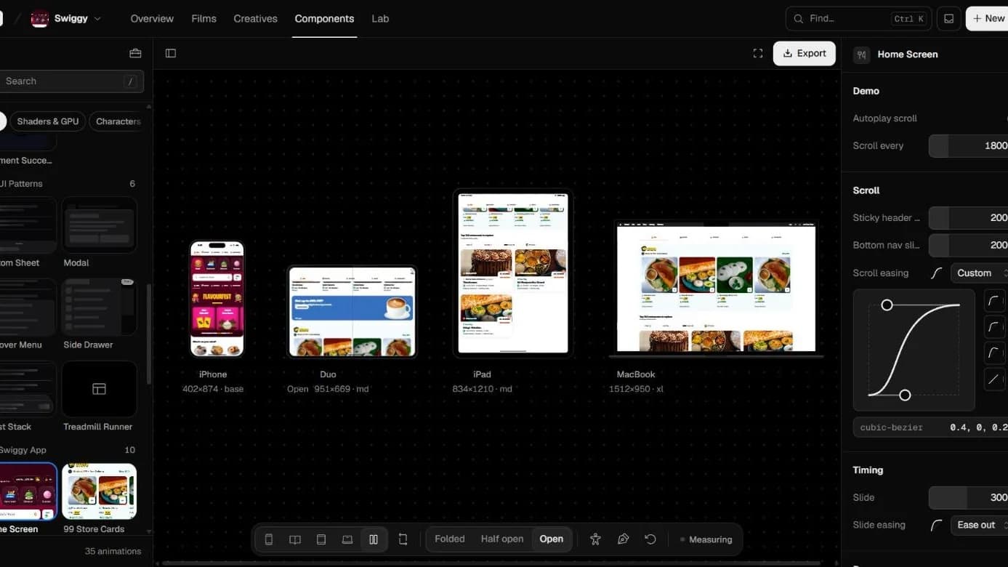
Task: Select the 99 Store Cards thumbnail
Action: pos(100,491)
